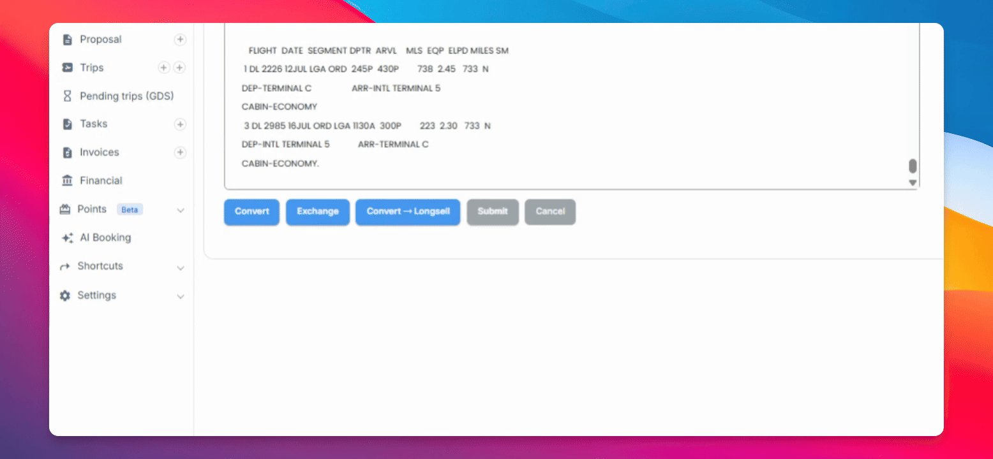Expand the Points menu chevron
Viewport: 993px width, 459px height.
181,210
